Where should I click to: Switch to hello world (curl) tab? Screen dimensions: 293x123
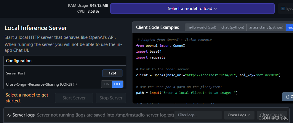click(202, 27)
